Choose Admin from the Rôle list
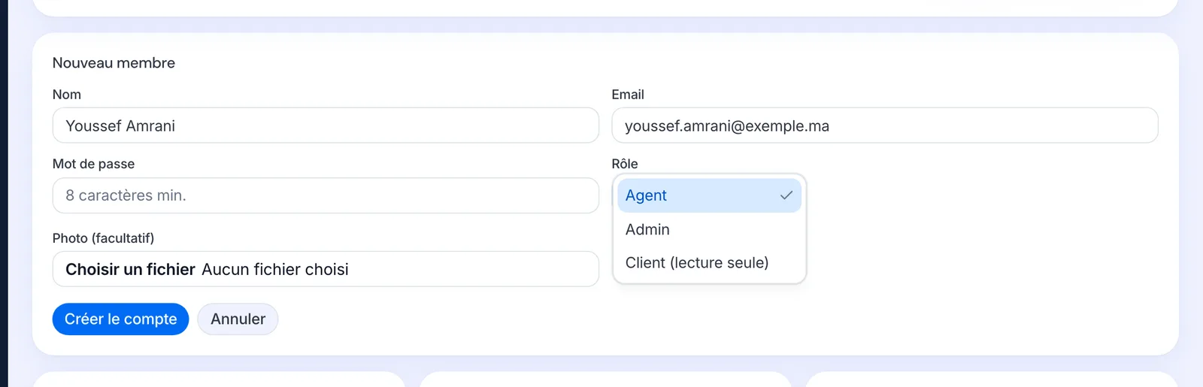This screenshot has width=1203, height=387. [x=709, y=229]
